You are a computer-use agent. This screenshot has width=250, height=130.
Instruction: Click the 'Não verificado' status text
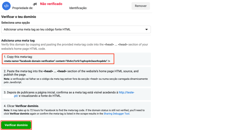51,4
